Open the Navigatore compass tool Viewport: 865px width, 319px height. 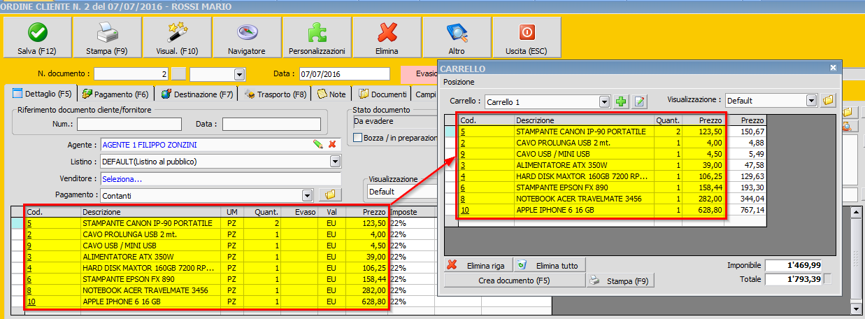(247, 38)
